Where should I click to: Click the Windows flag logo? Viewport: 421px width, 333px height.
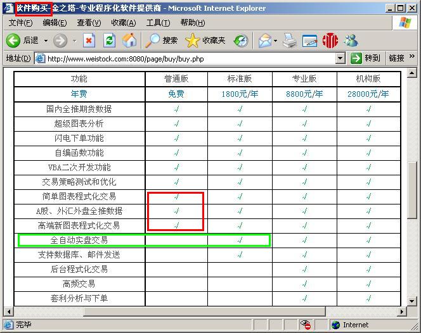[405, 23]
